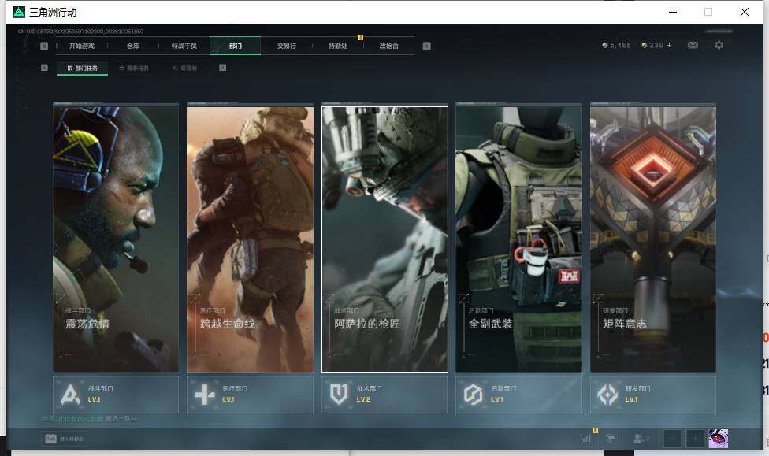769x456 pixels.
Task: Open the settings gear icon
Action: coord(719,45)
